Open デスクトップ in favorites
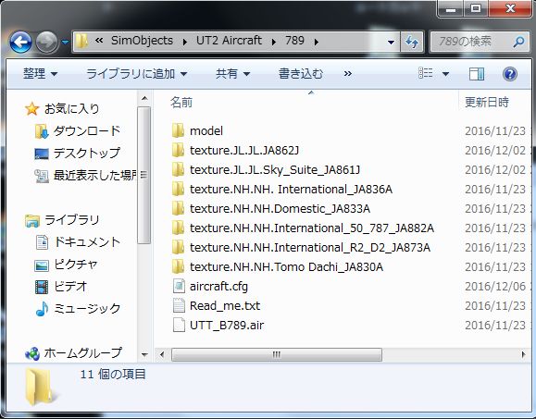The image size is (536, 419). [87, 153]
